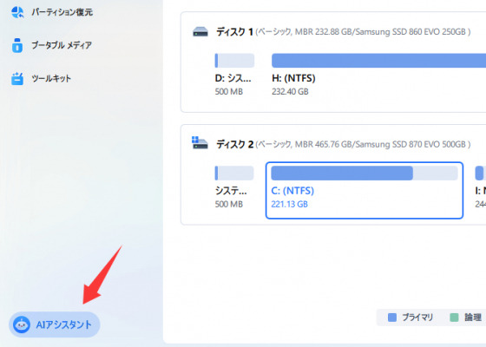Image resolution: width=486 pixels, height=347 pixels.
Task: Click the ディスク 1 header title
Action: [x=234, y=31]
